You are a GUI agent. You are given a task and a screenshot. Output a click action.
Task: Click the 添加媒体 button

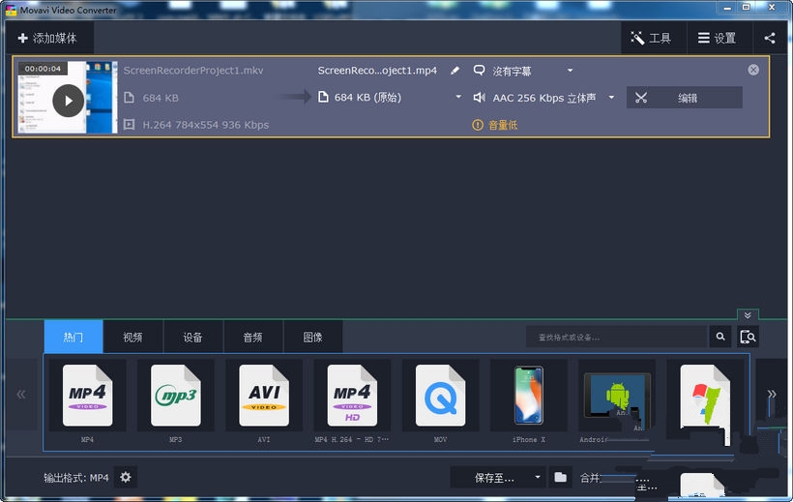point(47,38)
